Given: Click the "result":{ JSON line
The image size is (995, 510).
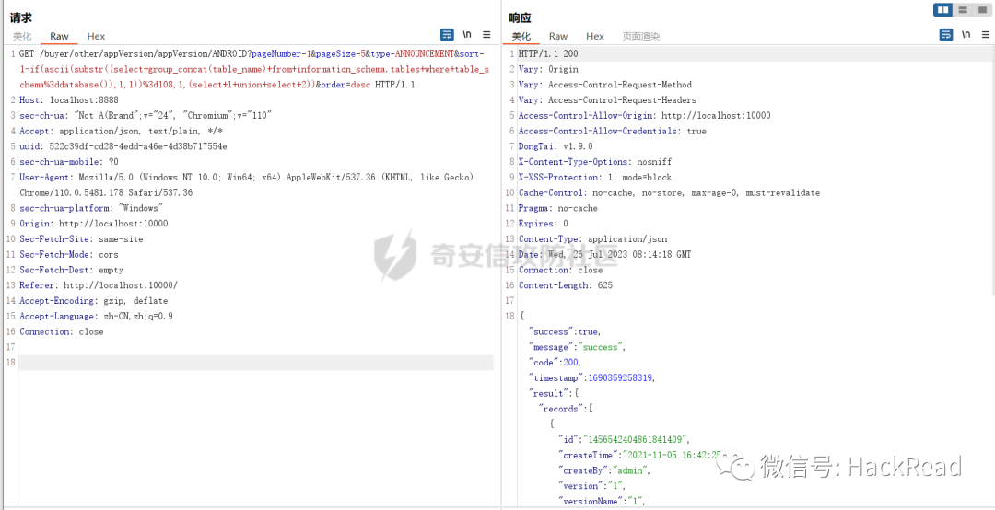Looking at the screenshot, I should tap(554, 393).
